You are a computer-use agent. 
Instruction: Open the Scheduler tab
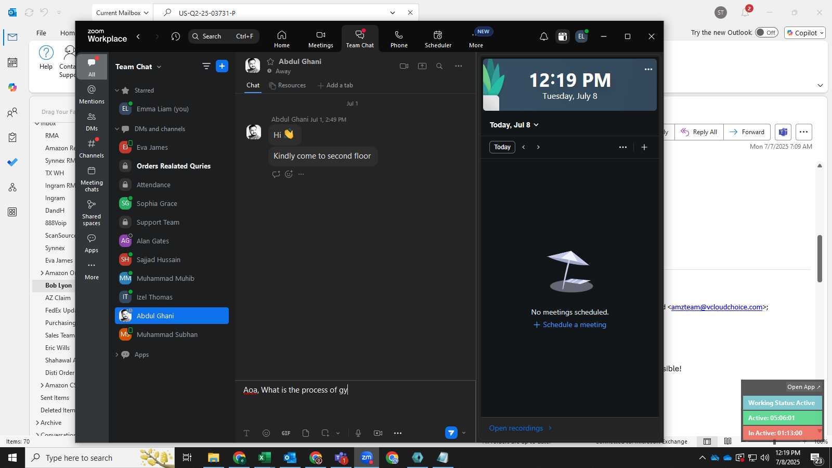[x=438, y=39]
